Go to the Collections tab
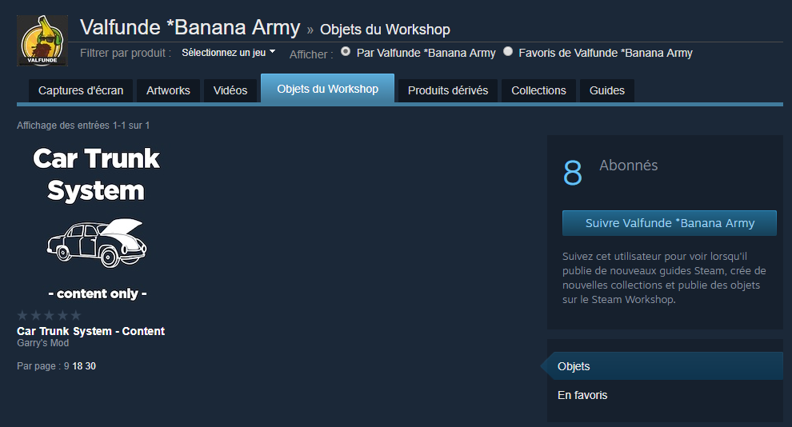The width and height of the screenshot is (792, 427). [538, 91]
